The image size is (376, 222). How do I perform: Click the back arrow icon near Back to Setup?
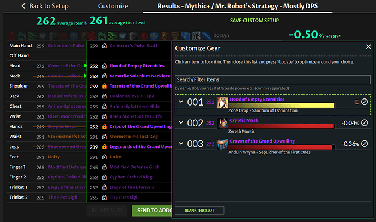tap(23, 6)
